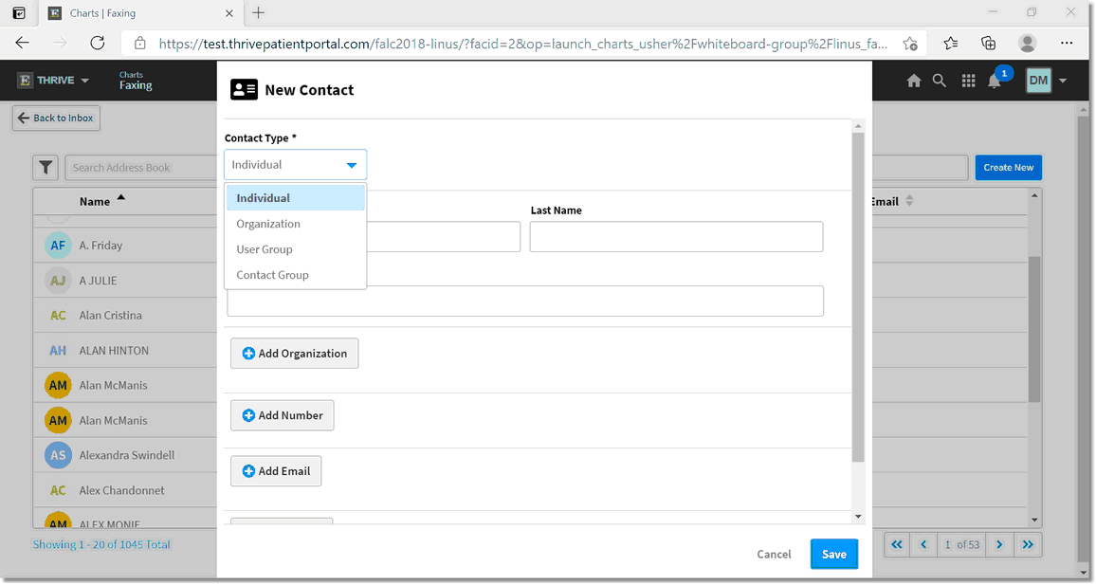Click Back to Inbox button
Image resolution: width=1096 pixels, height=585 pixels.
point(56,119)
